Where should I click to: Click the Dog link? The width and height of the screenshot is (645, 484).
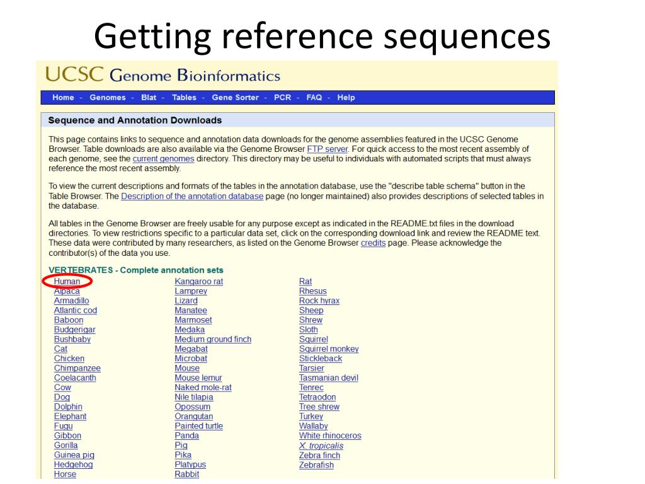click(x=62, y=397)
